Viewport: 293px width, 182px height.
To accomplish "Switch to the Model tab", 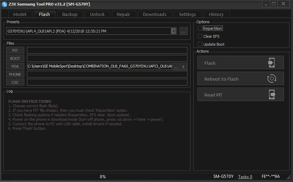I will click(20, 14).
